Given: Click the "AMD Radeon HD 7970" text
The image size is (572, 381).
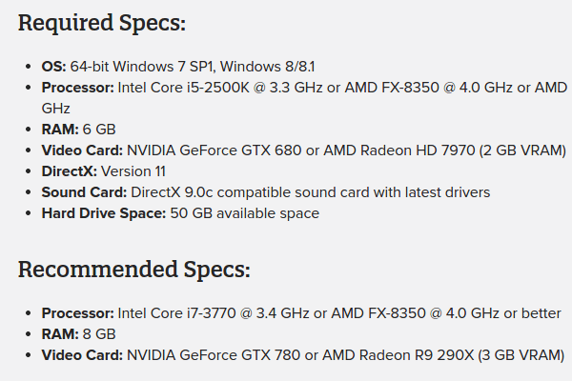Looking at the screenshot, I should [x=399, y=150].
